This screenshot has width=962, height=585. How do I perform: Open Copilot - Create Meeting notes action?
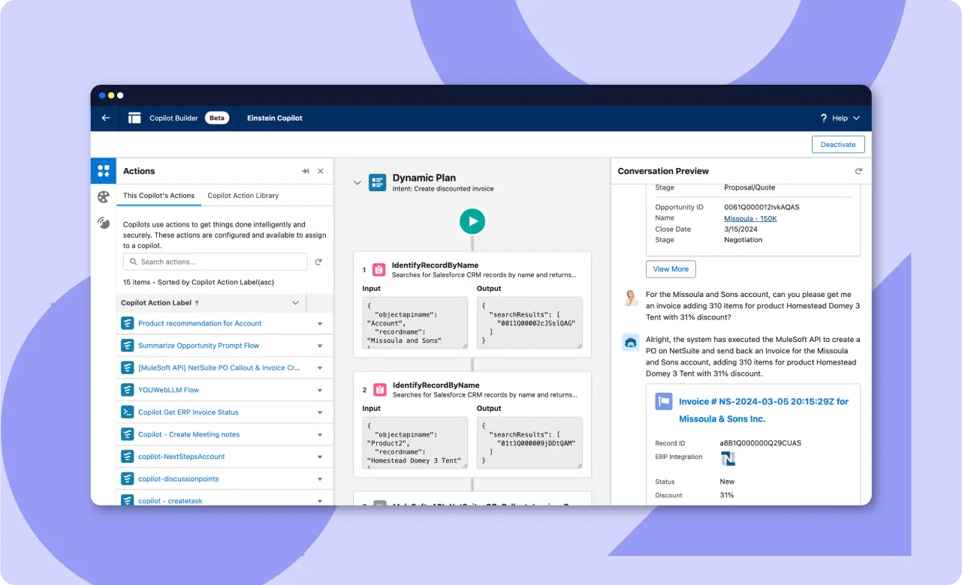(188, 434)
